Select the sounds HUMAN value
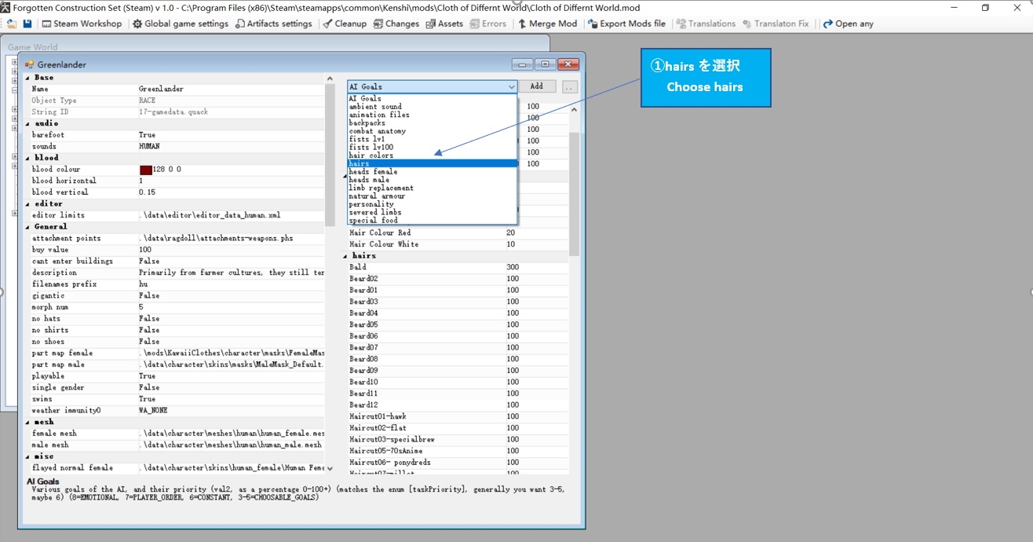The image size is (1033, 542). tap(149, 146)
